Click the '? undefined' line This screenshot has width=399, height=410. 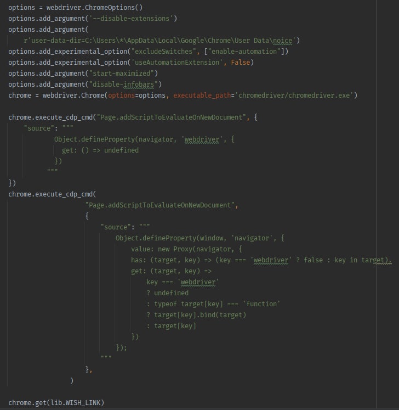click(x=167, y=293)
